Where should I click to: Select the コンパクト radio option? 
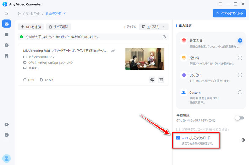pos(240,75)
